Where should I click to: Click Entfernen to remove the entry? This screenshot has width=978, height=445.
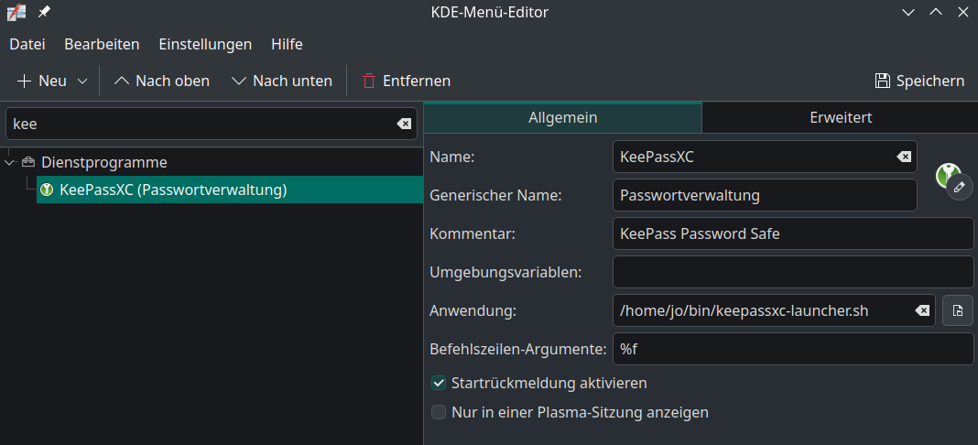(x=406, y=81)
